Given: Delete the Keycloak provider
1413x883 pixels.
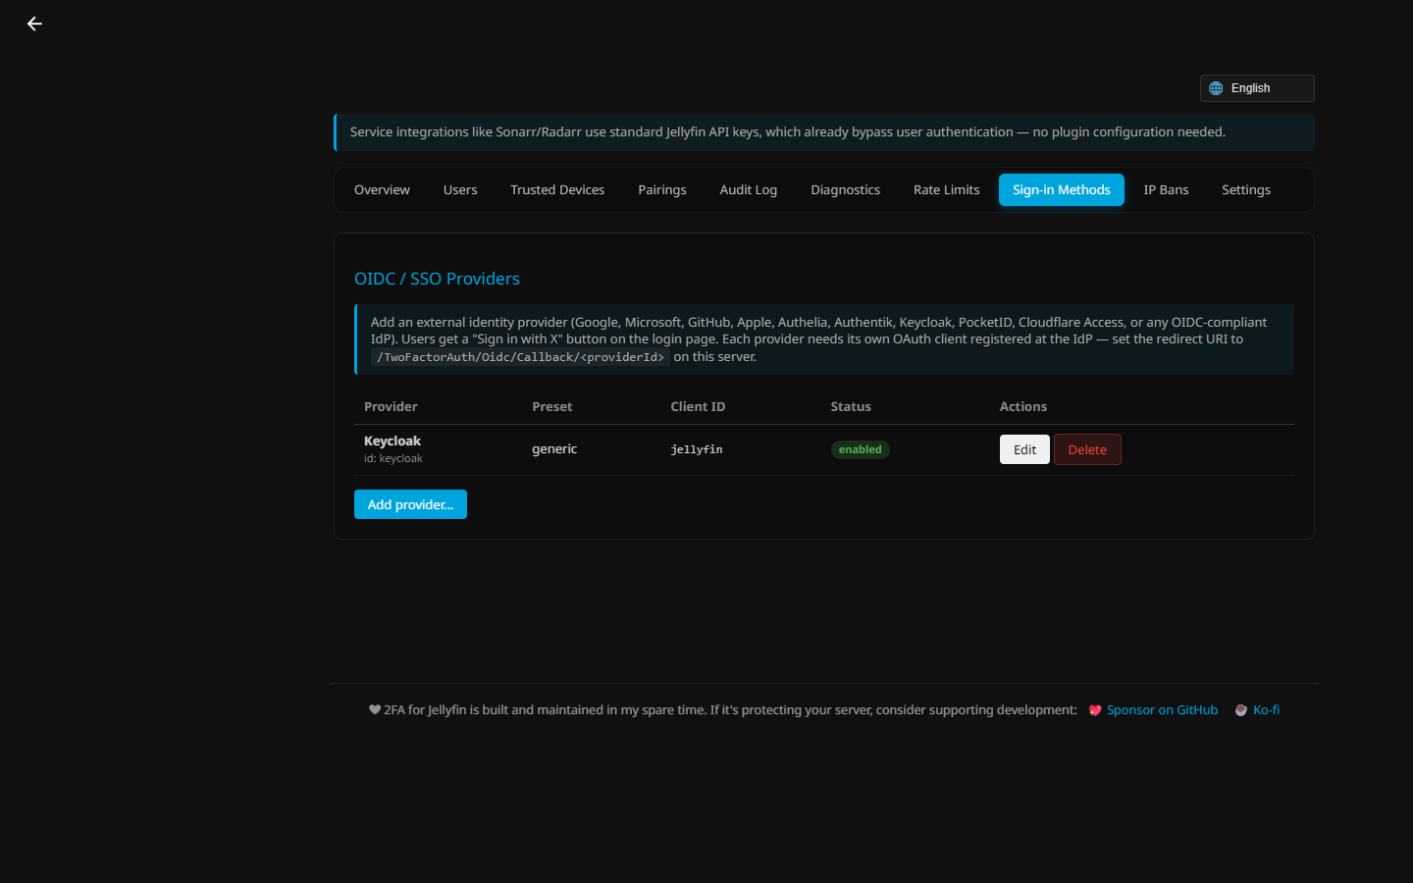Looking at the screenshot, I should click(1087, 449).
